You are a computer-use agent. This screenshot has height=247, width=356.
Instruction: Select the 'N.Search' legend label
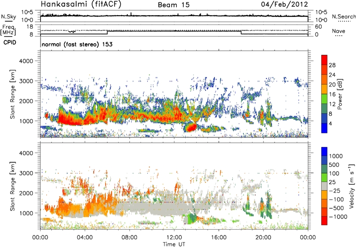[344, 16]
